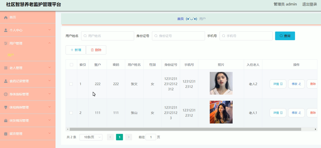Screen dimensions: 321x148
Task: Click the list icon beside 老人管理
Action: 6,68
